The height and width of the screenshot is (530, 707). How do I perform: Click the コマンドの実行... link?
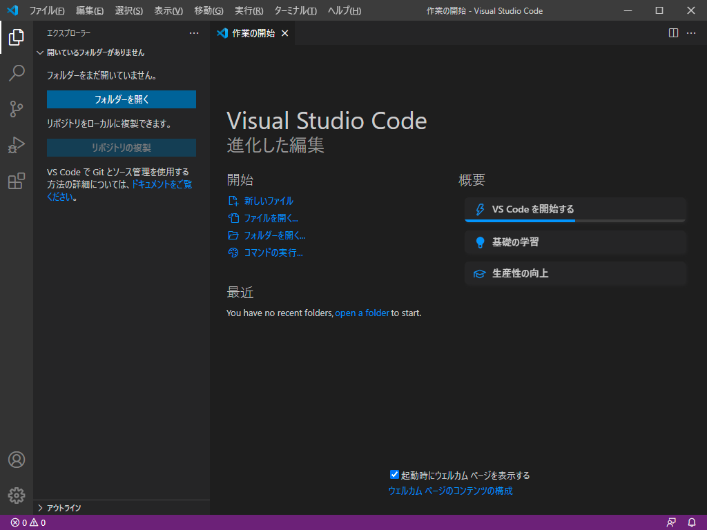coord(273,253)
